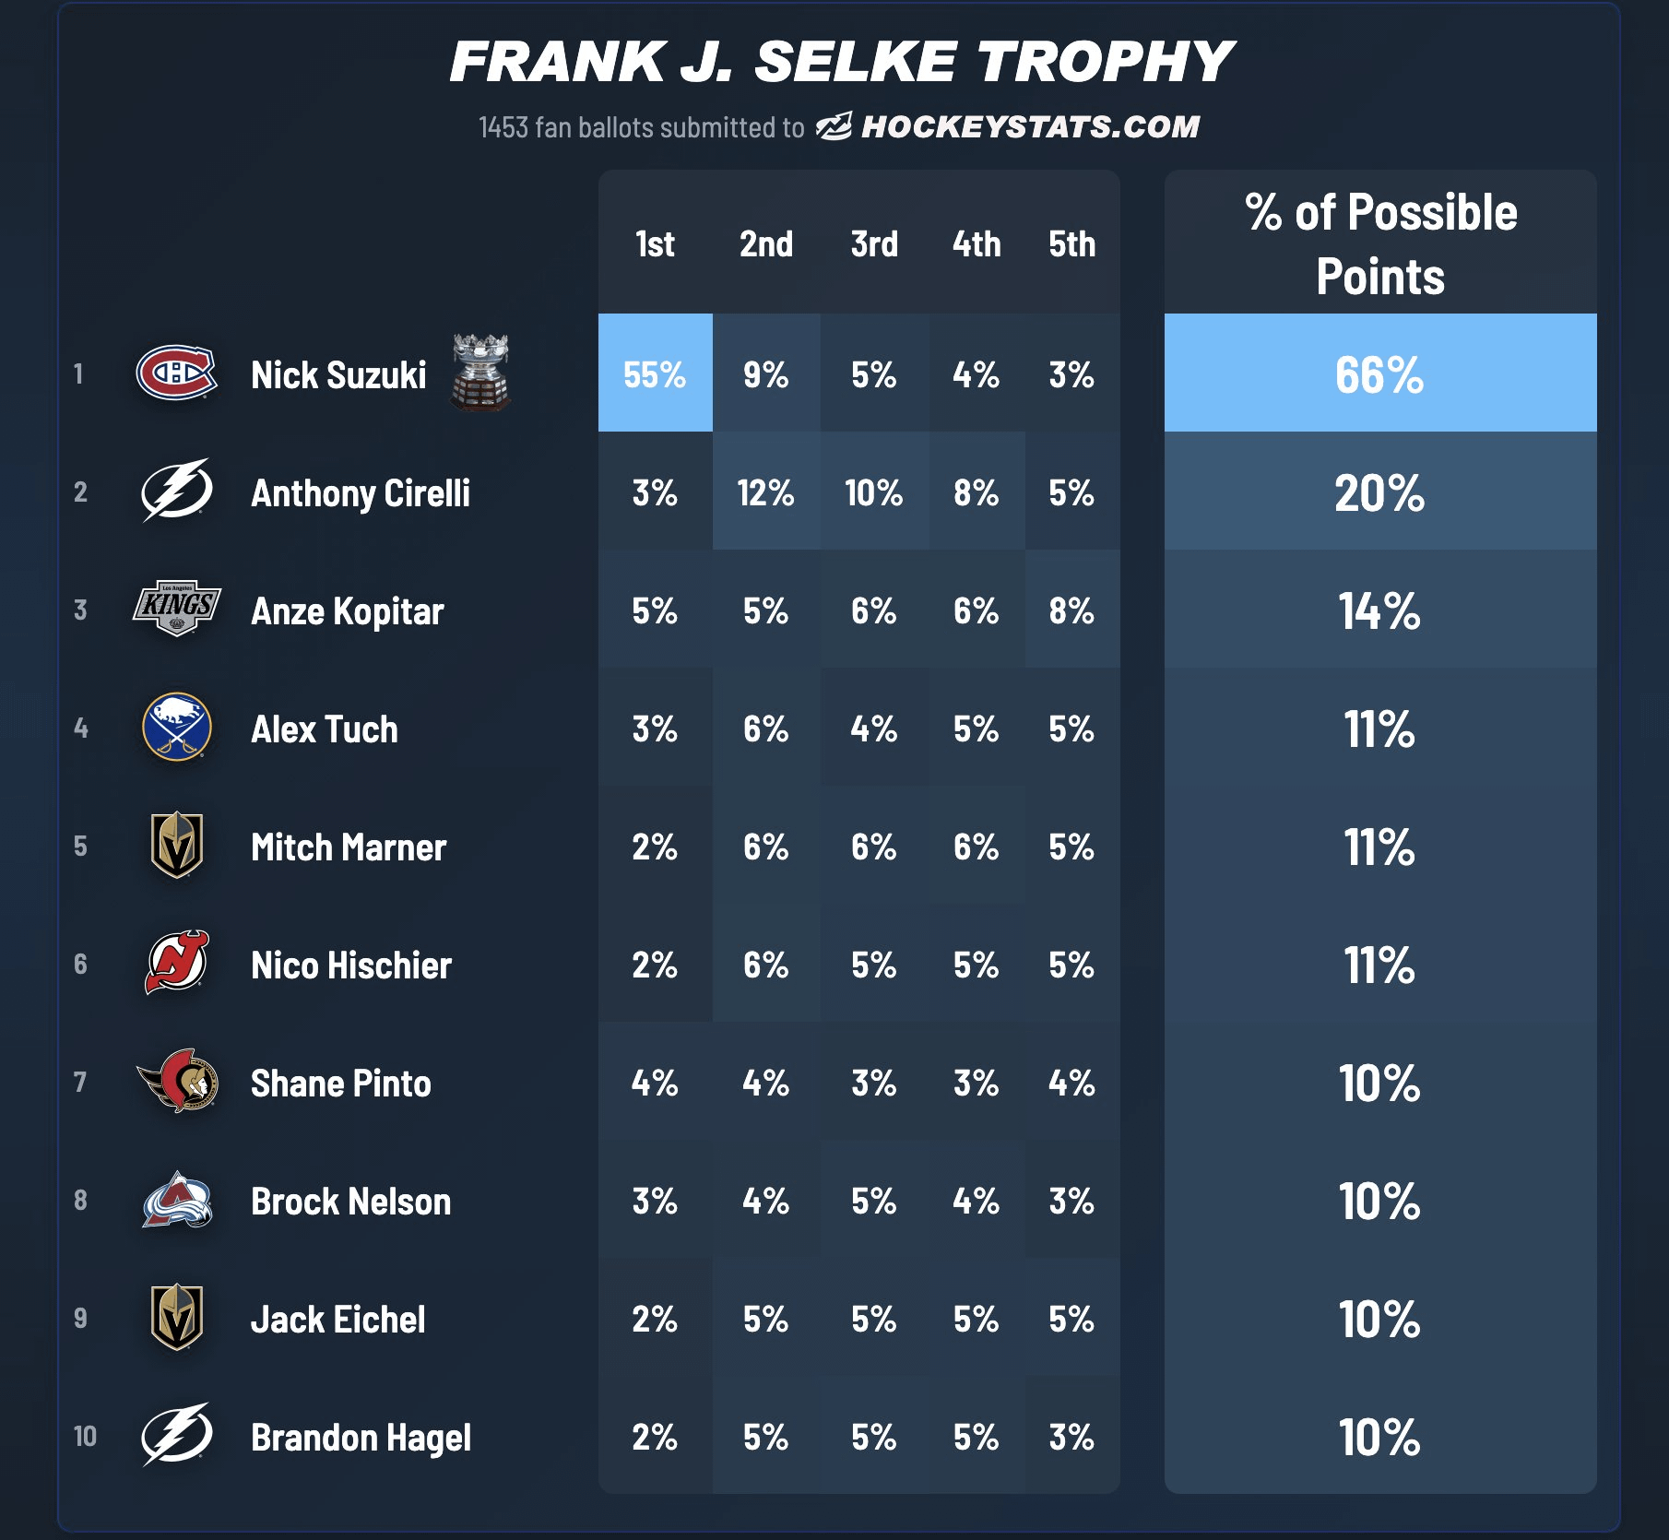
Task: Click the HockeyStats.com logo icon
Action: tap(834, 126)
